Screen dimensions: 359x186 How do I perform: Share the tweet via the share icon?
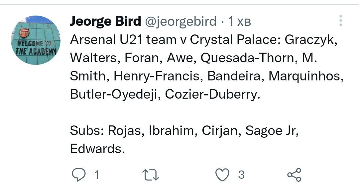tap(294, 174)
